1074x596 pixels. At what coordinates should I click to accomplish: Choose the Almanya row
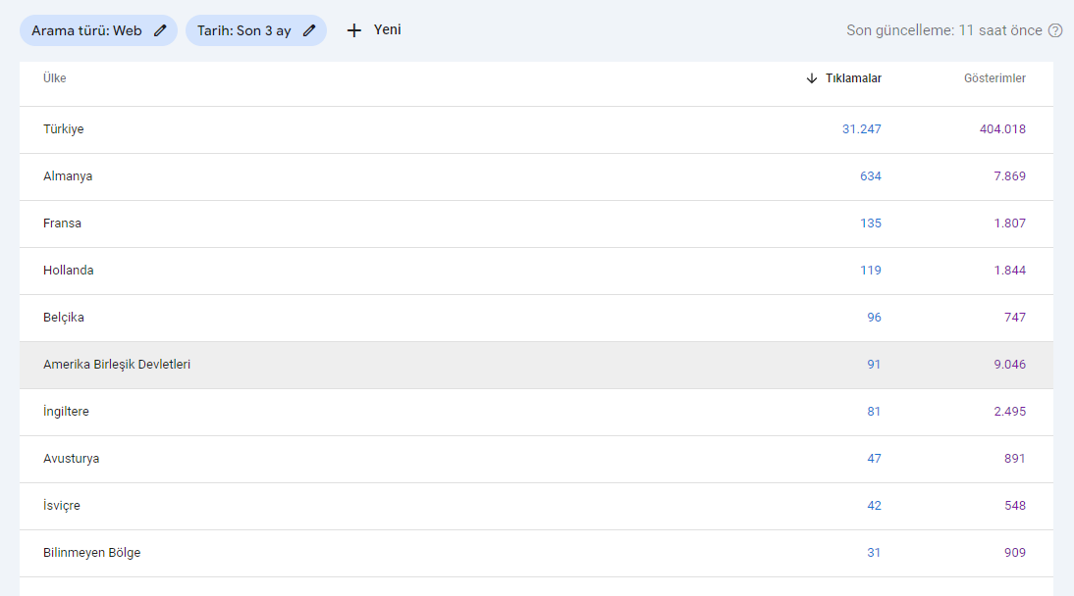coord(536,176)
